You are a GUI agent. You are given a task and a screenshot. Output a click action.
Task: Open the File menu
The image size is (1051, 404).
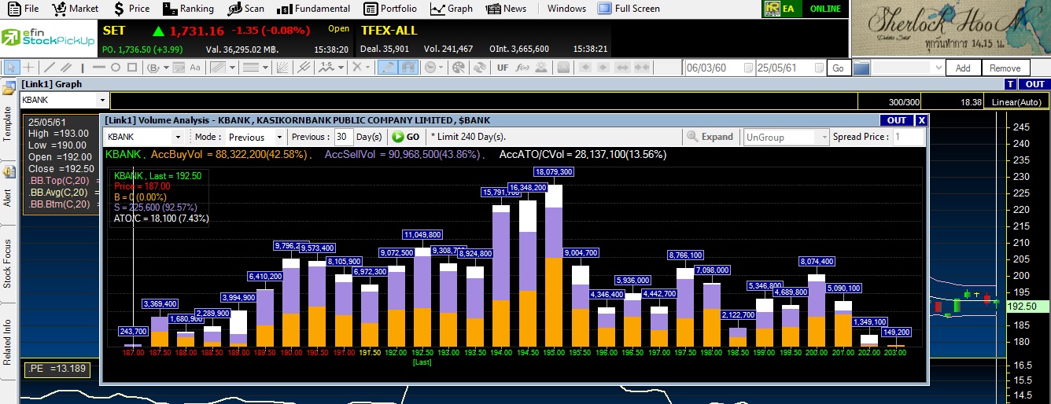23,9
